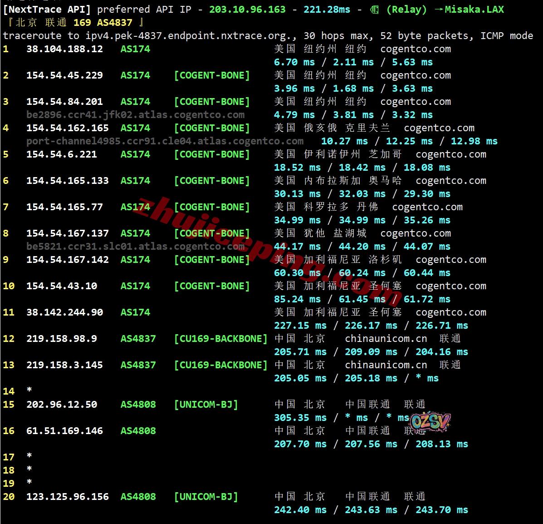Screen dimensions: 543x524
Task: Select final hop IP 123.125.96.156
Action: (67, 497)
